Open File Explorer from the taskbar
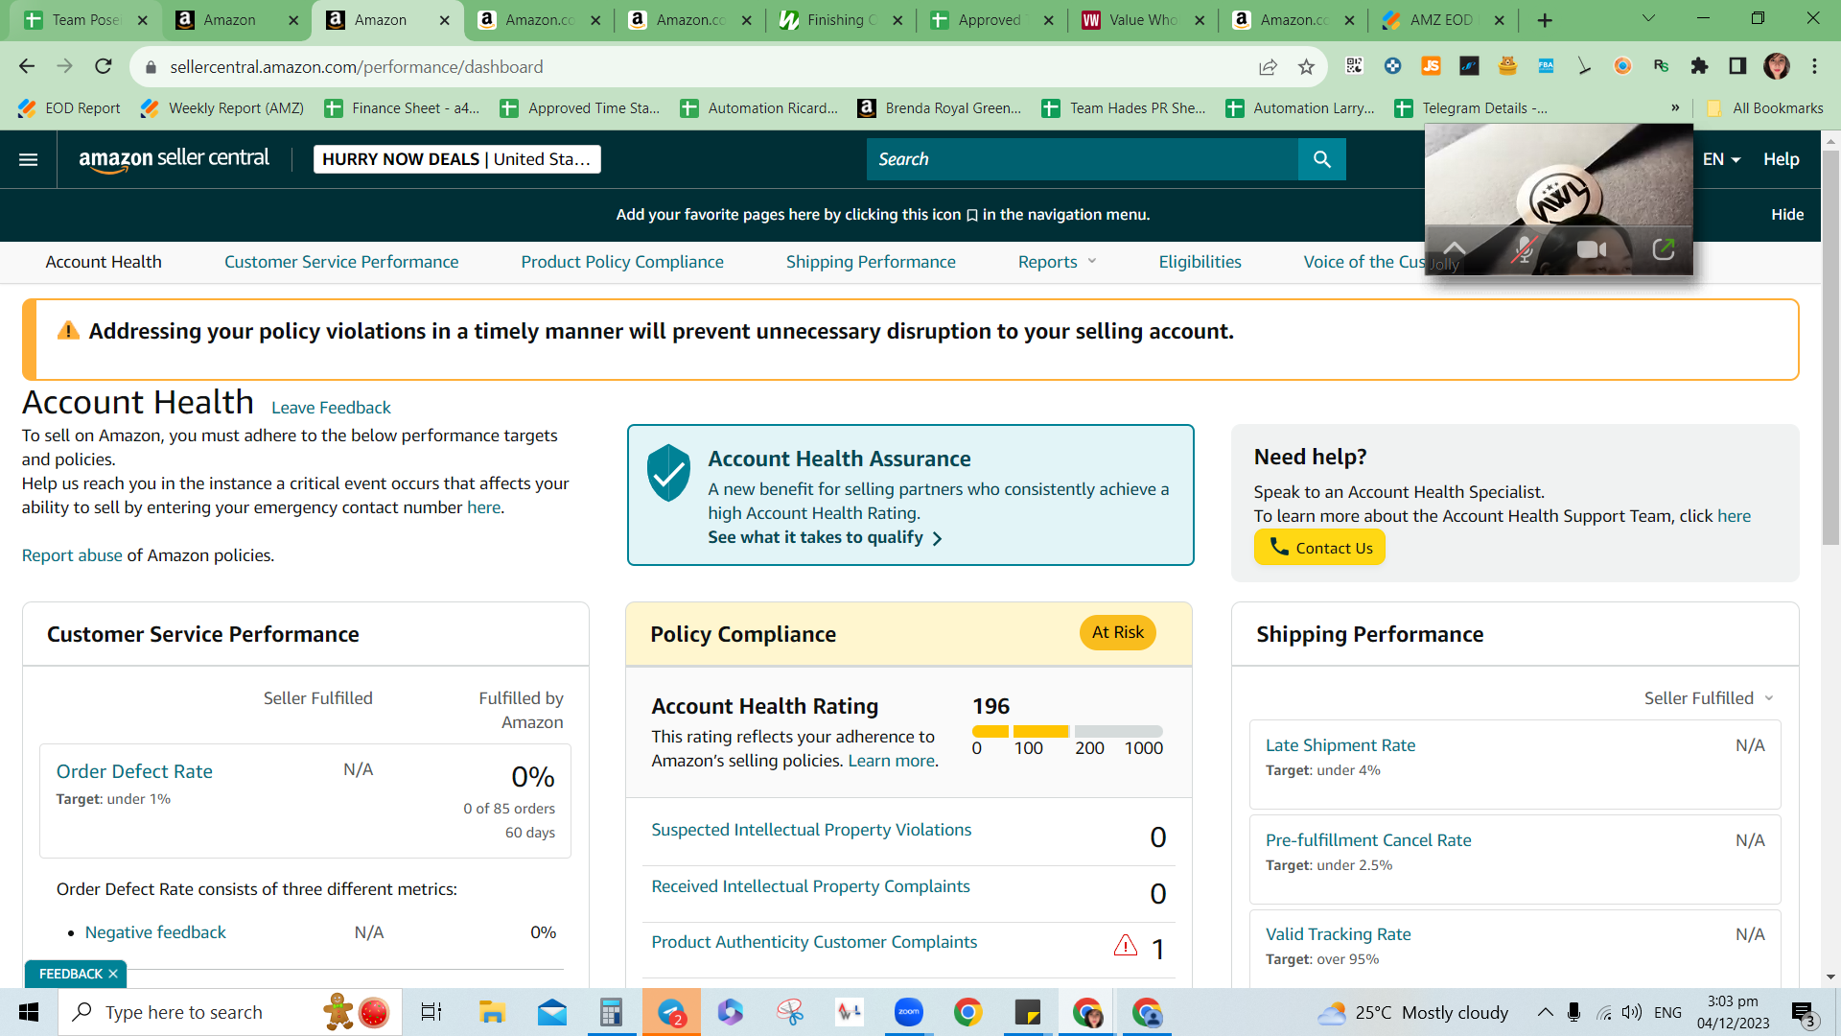The width and height of the screenshot is (1841, 1036). pos(492,1012)
